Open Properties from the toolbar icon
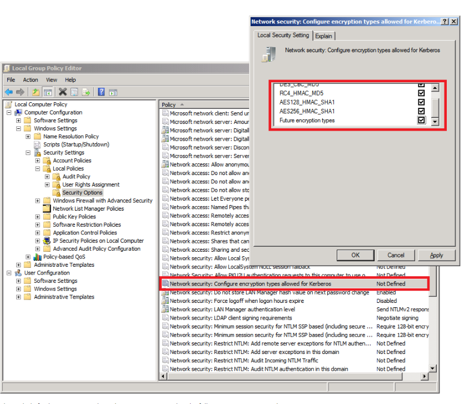 [74, 92]
